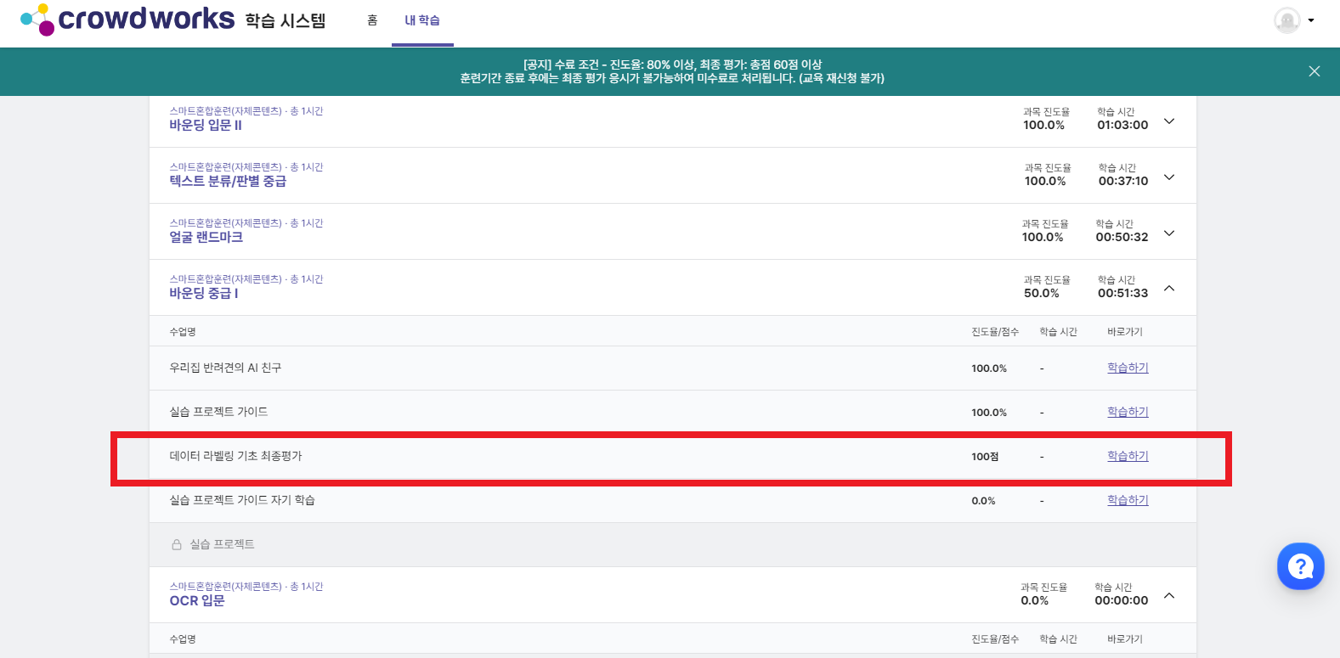Expand the 텍스트 분류/판별 중급 course
Viewport: 1340px width, 658px height.
(x=1169, y=177)
